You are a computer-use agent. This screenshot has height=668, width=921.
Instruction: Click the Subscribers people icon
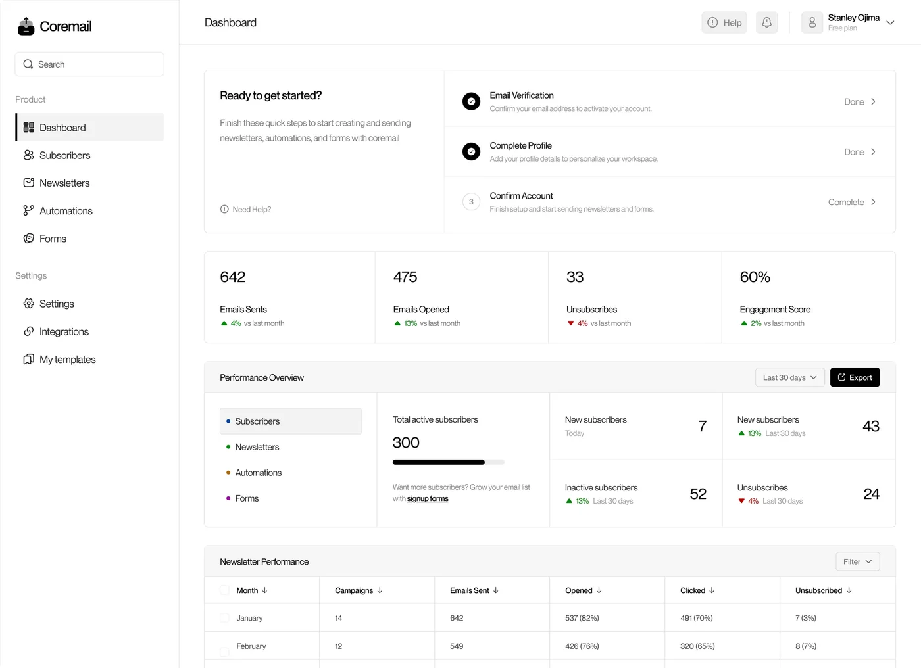[x=29, y=155]
